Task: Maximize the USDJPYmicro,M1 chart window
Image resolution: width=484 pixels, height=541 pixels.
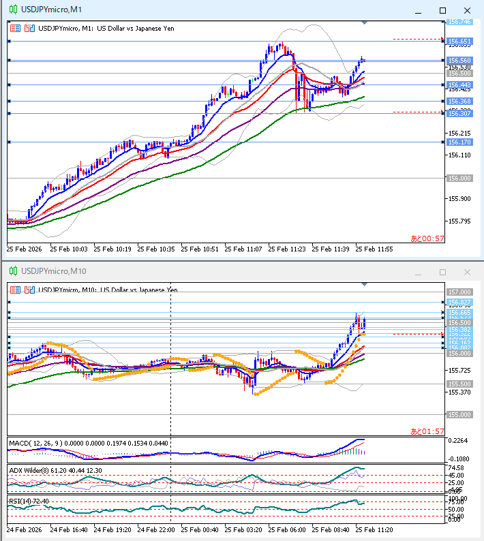Action: pos(442,10)
